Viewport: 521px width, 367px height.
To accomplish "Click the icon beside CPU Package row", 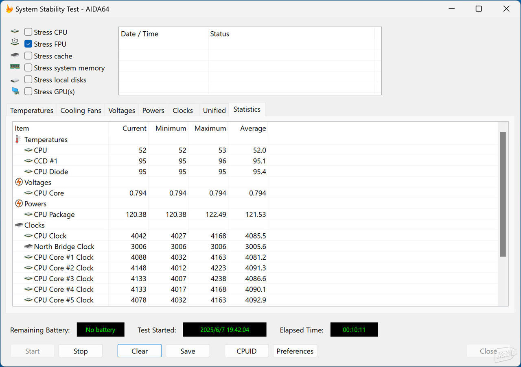I will [x=28, y=214].
